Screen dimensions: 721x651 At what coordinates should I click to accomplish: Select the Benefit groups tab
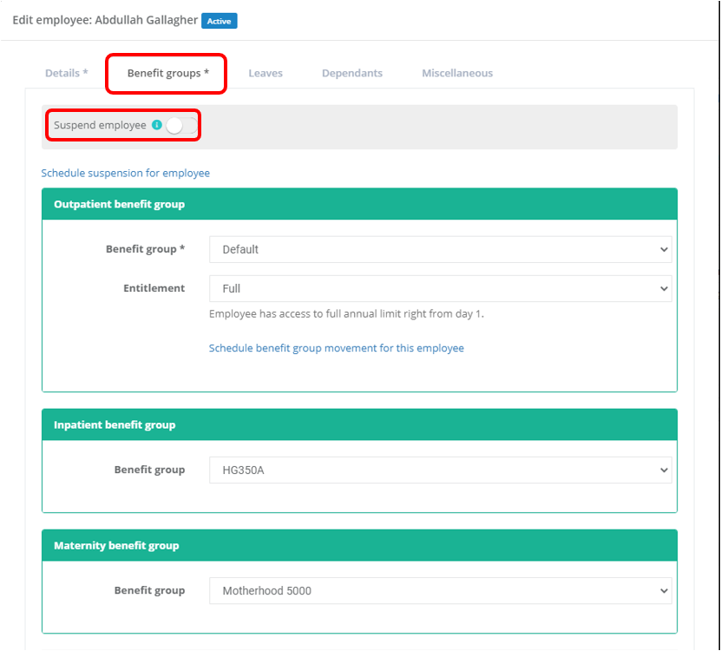[167, 74]
